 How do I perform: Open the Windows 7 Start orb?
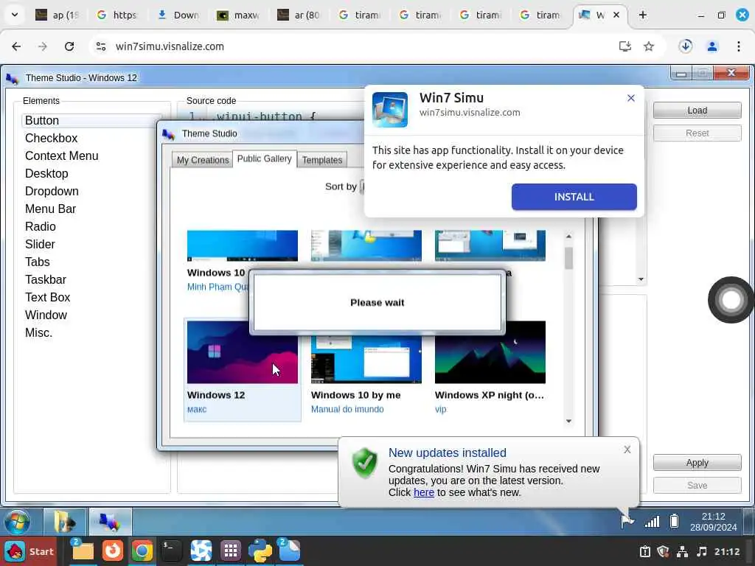tap(18, 522)
